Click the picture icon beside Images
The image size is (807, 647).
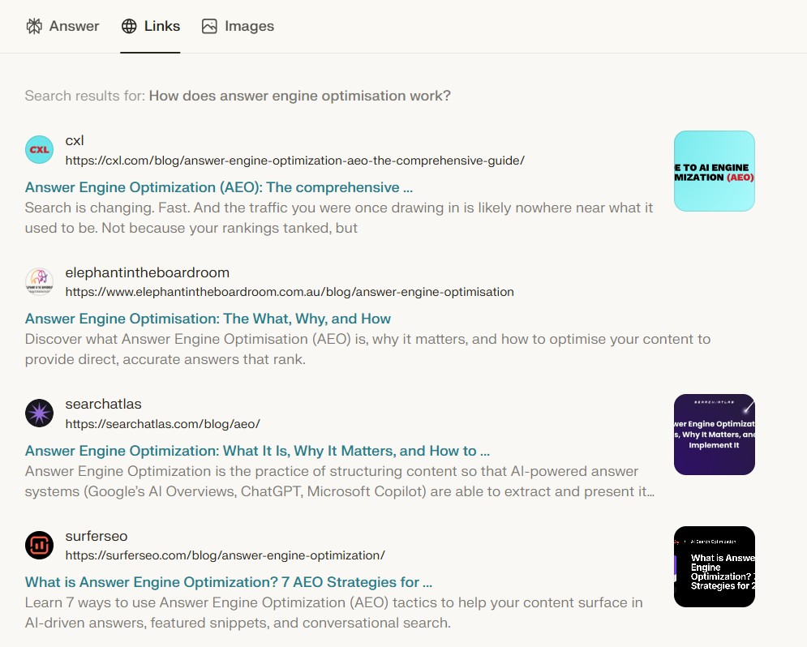point(209,26)
